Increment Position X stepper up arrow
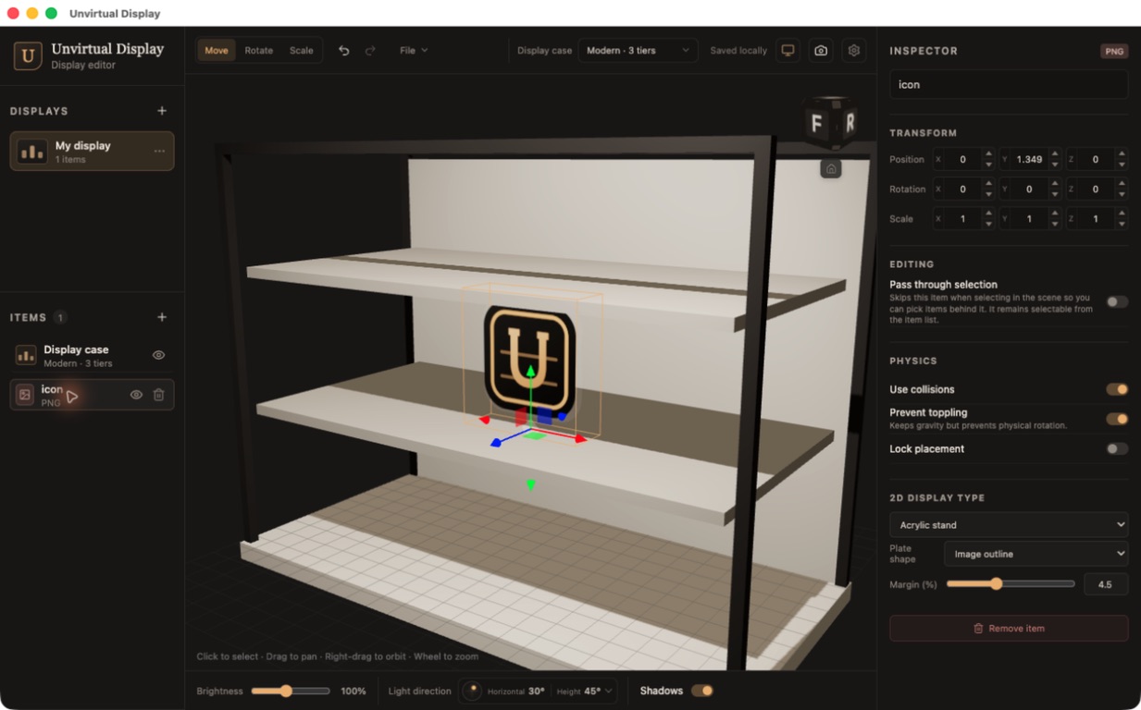 coord(988,154)
